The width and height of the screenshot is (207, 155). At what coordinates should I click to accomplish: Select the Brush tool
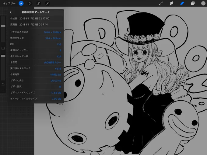(x=161, y=3)
